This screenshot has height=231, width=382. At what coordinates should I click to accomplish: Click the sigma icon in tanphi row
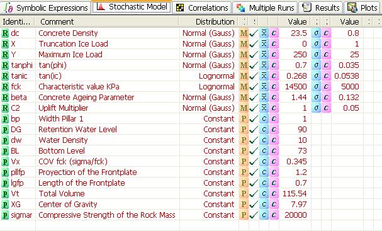pos(316,65)
